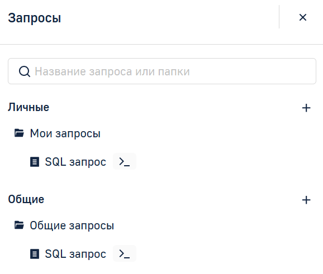The image size is (323, 274).
Task: Focus the Название запроса или папки field
Action: (x=162, y=71)
